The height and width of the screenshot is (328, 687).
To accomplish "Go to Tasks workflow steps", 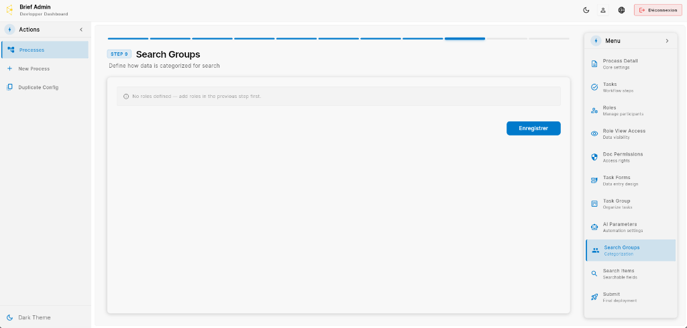I will coord(631,87).
